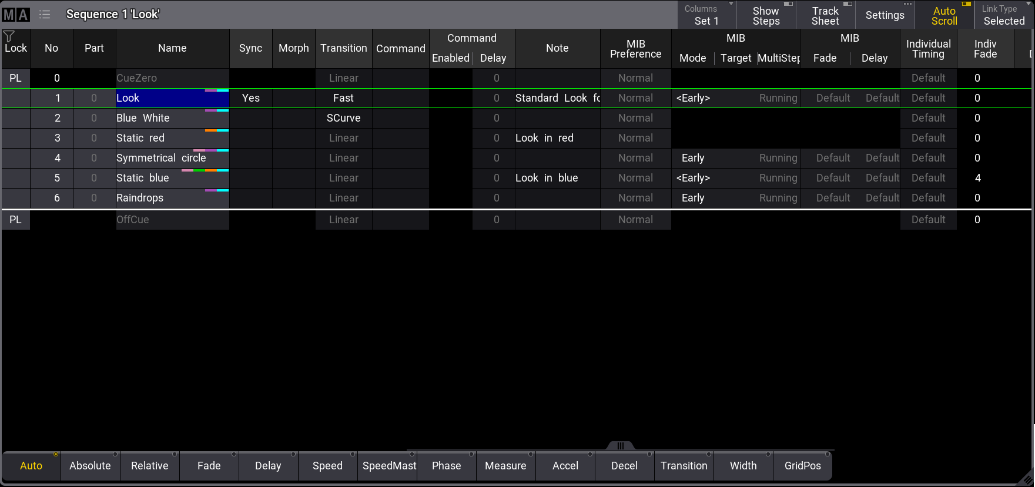Screen dimensions: 1035x487
Task: Click the MA logo in the title bar
Action: (x=16, y=15)
